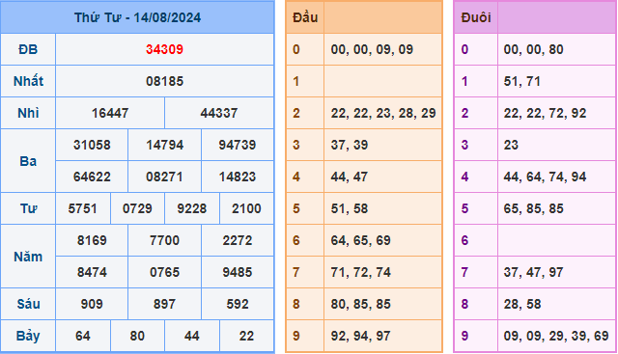Click the Ba number 14823
This screenshot has height=354, width=618.
pyautogui.click(x=238, y=177)
